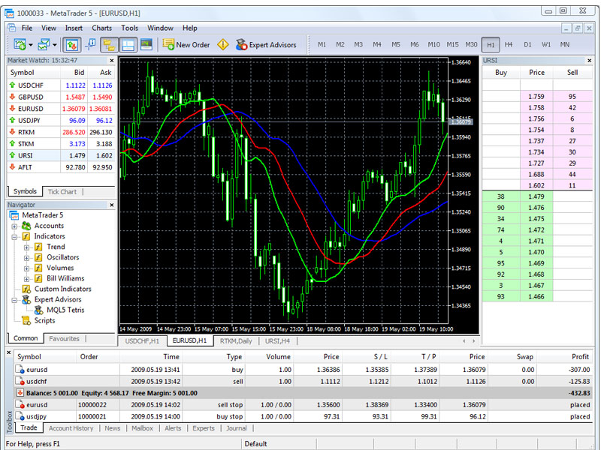This screenshot has width=601, height=450.
Task: Expand the Volumes indicators group
Action: pyautogui.click(x=26, y=268)
